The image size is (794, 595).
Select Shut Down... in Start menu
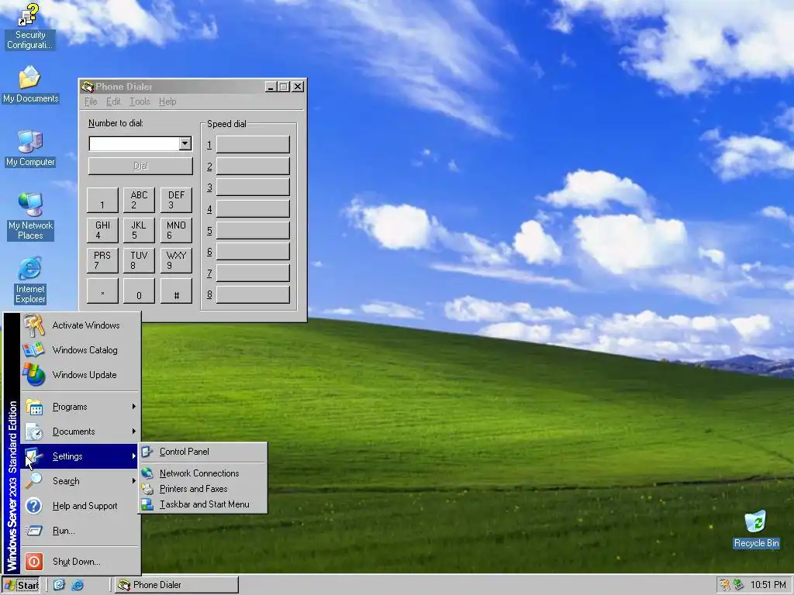tap(81, 562)
